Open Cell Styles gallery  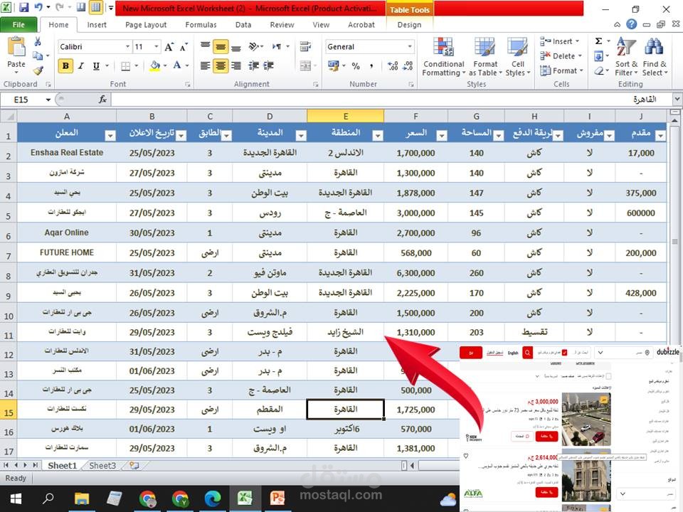517,57
